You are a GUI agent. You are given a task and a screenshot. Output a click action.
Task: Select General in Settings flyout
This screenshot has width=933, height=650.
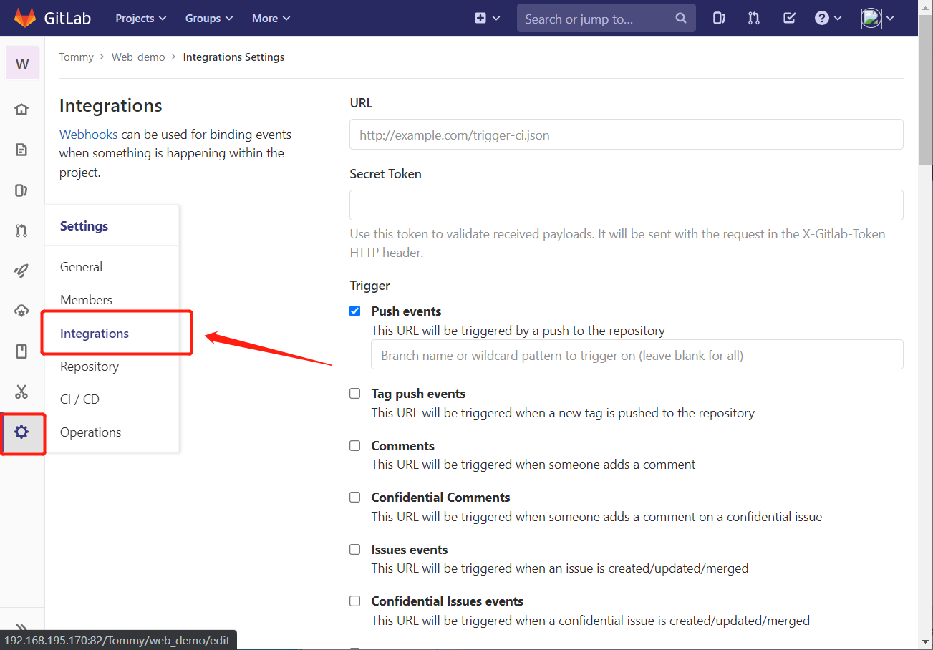[x=81, y=267]
